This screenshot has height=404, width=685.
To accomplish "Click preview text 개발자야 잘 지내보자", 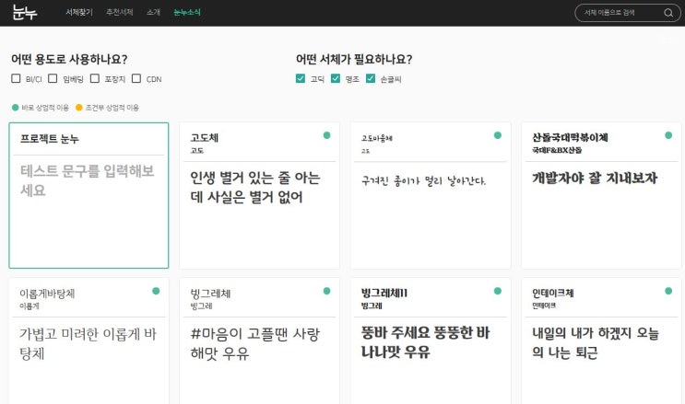I will (x=595, y=178).
